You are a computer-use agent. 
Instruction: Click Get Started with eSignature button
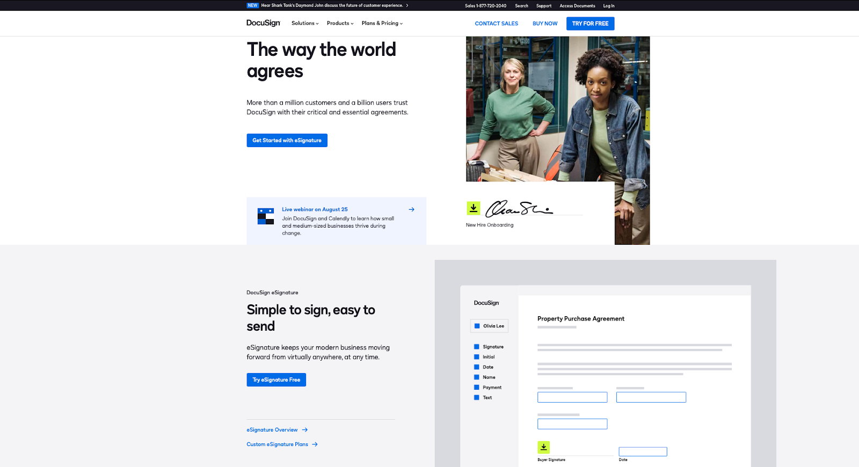coord(287,140)
